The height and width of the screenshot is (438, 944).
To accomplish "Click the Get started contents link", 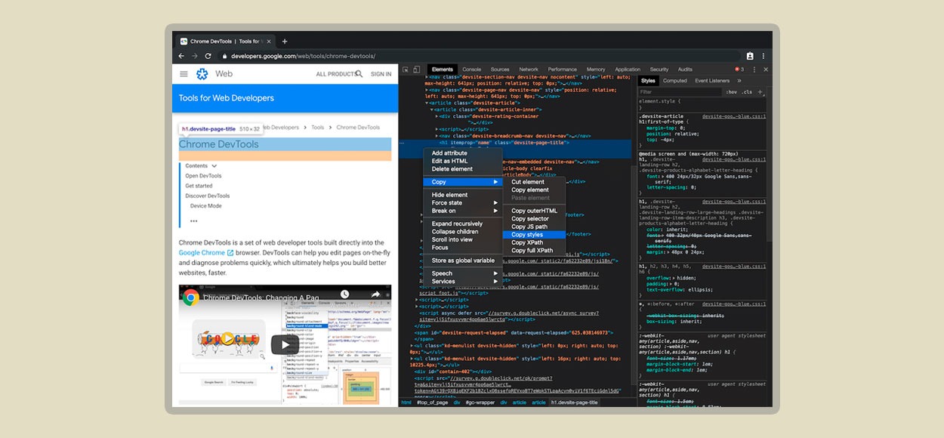I will click(x=199, y=186).
